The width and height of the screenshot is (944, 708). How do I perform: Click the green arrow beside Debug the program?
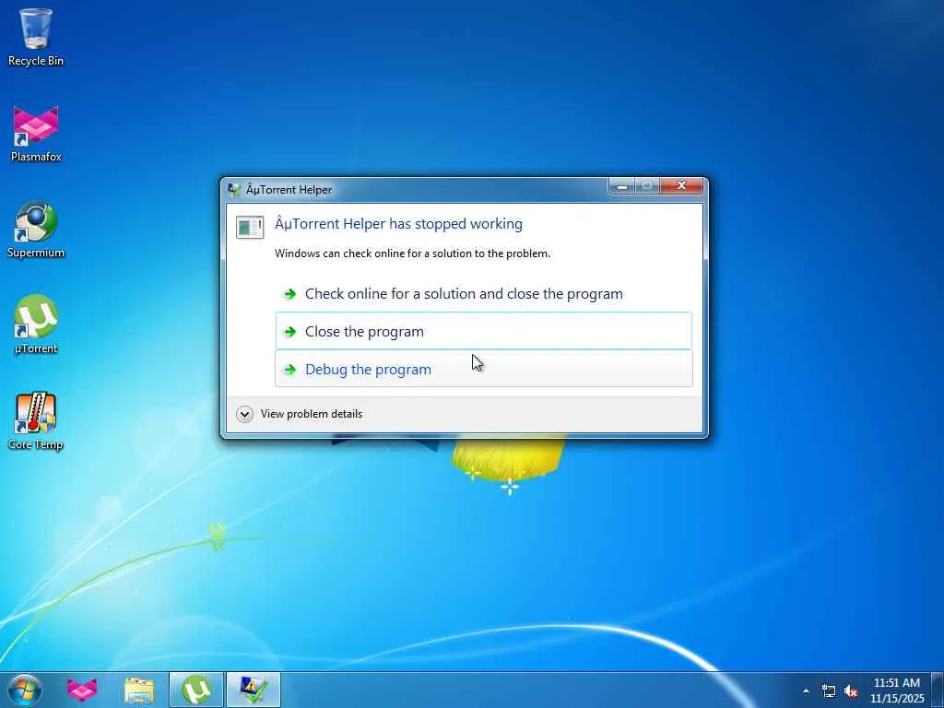click(x=290, y=370)
